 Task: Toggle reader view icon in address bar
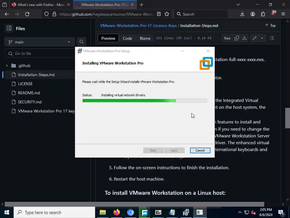pos(159,14)
